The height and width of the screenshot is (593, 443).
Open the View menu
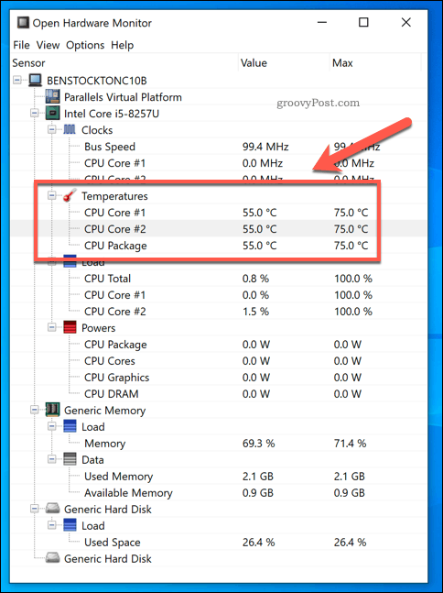(x=48, y=45)
